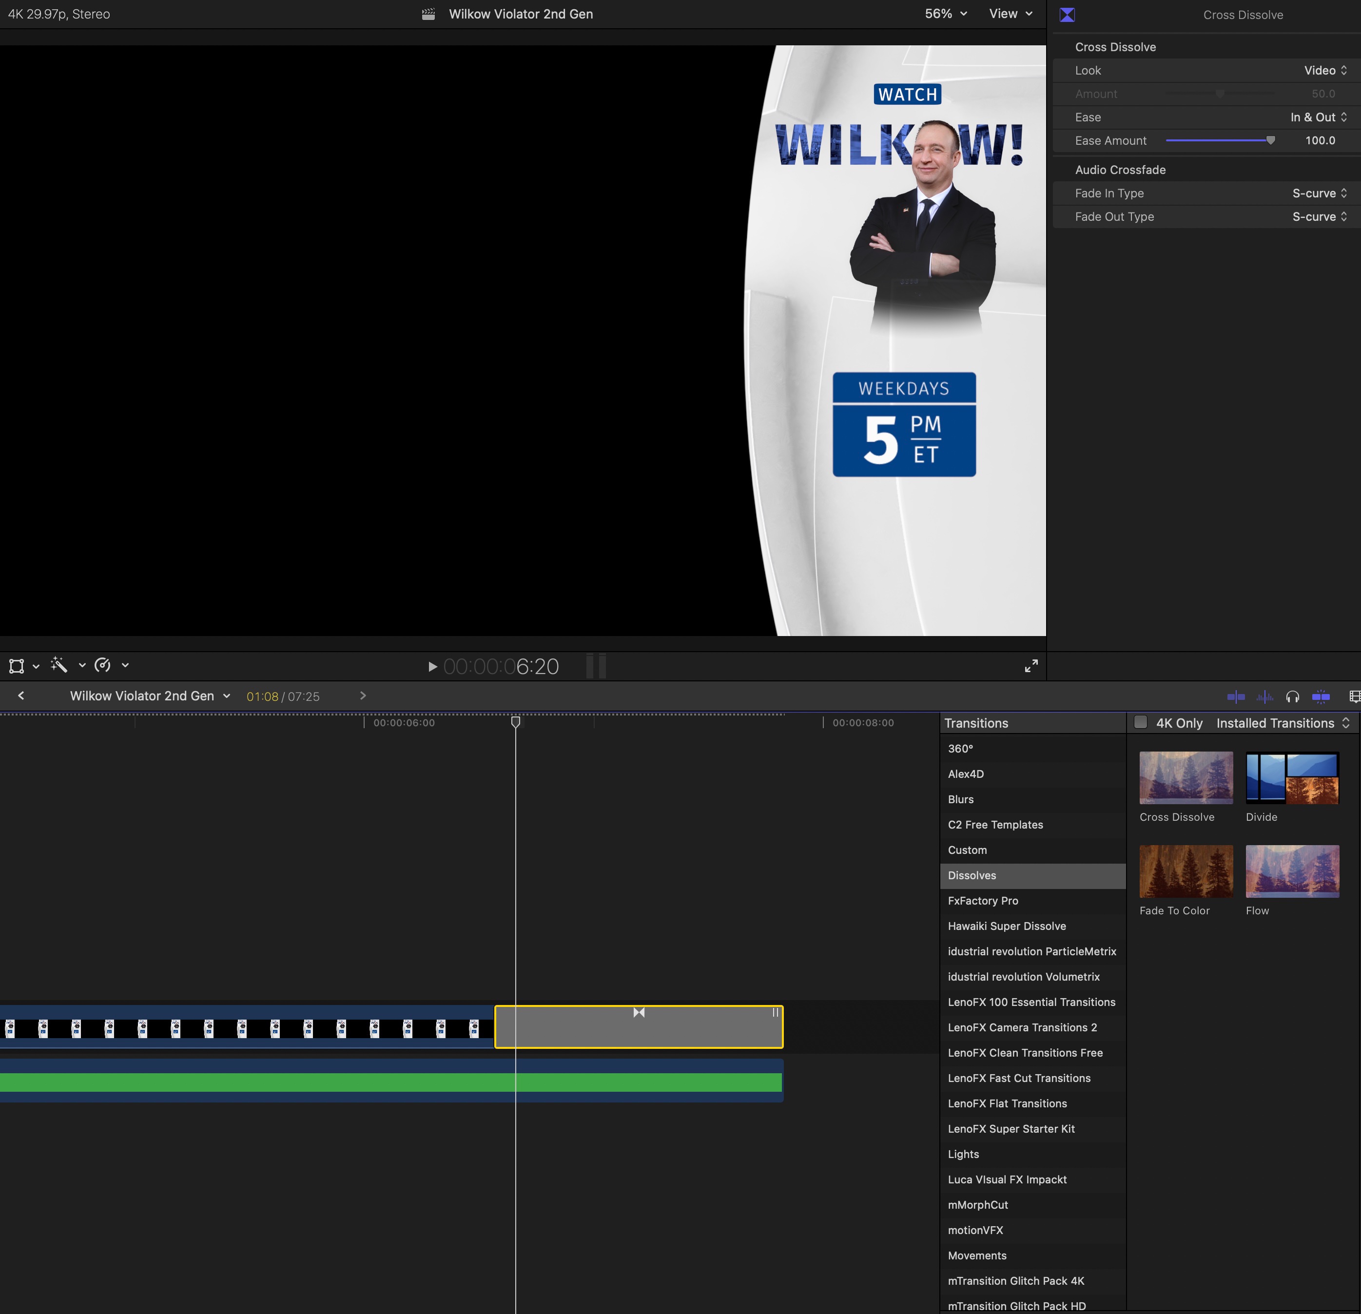Toggle audio skimming waveform icon
This screenshot has width=1361, height=1314.
[1264, 696]
